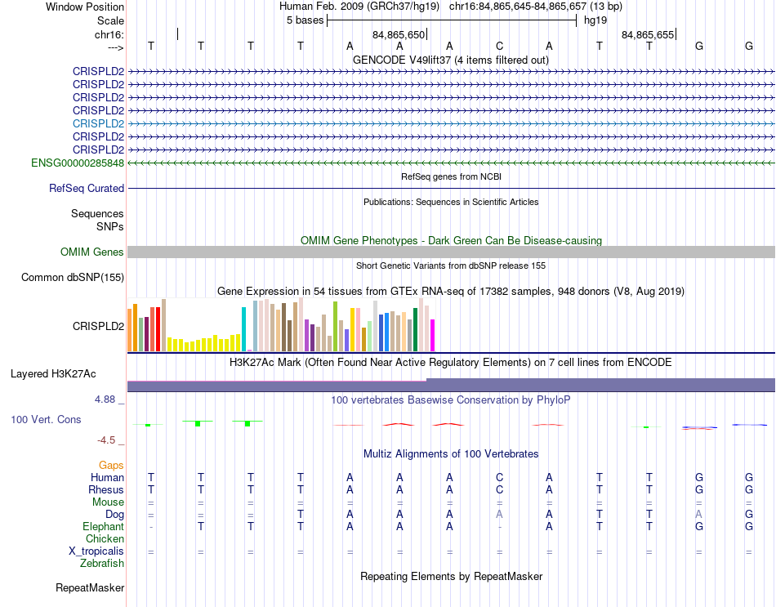776x607 pixels.
Task: Click the C base in the top reference sequence row
Action: [499, 46]
